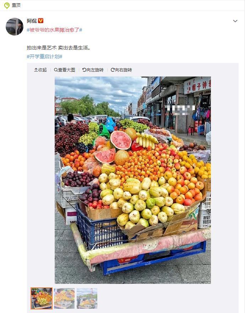Screen dimensions: 245x313
Task: Click the username 阿侃
Action: (x=32, y=21)
